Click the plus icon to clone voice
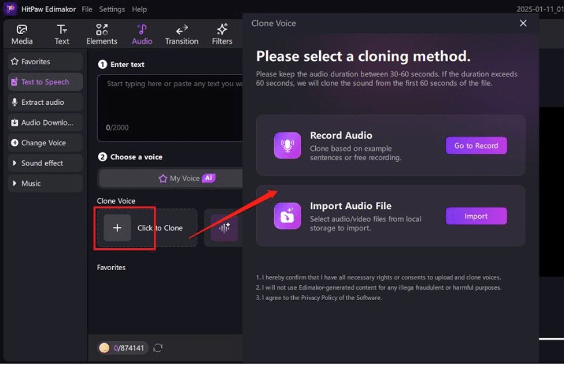 click(117, 228)
